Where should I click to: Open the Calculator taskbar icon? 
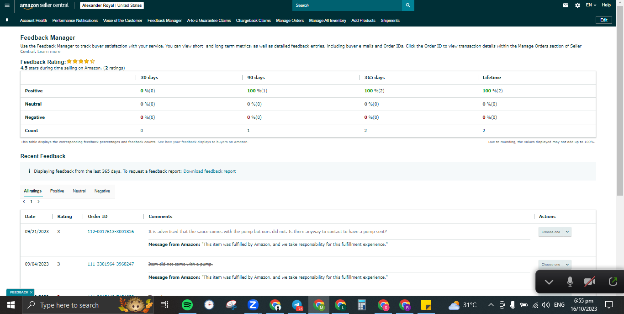[x=362, y=305]
